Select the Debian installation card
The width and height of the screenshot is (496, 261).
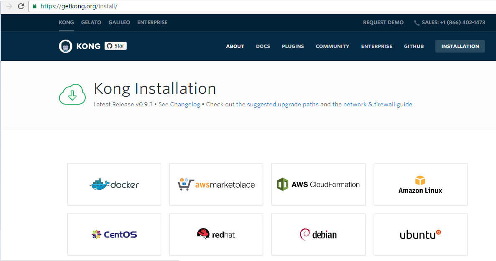(x=318, y=234)
